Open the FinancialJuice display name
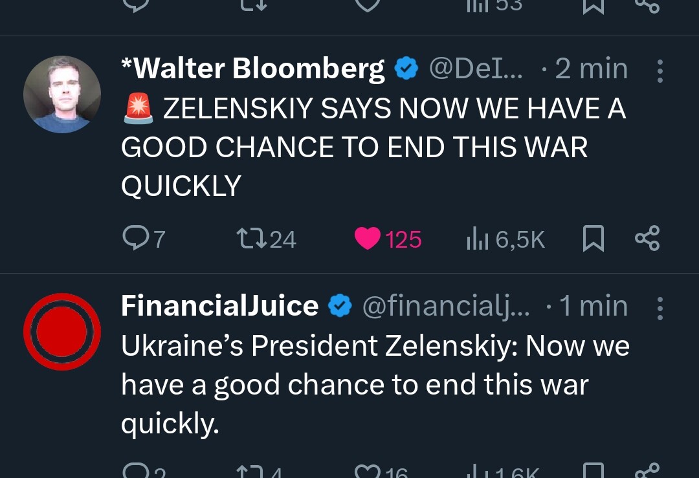 coord(220,306)
